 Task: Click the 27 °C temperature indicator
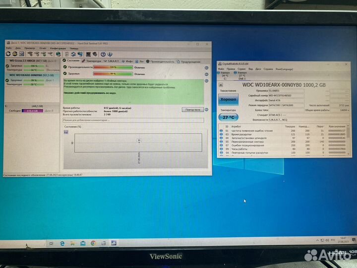coord(228,116)
